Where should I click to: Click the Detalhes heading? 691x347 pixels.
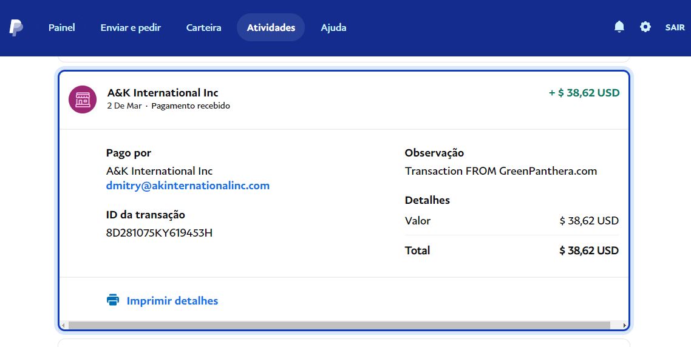pos(427,200)
